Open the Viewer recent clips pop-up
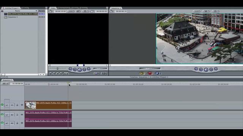243x136 pixels. tap(96, 74)
